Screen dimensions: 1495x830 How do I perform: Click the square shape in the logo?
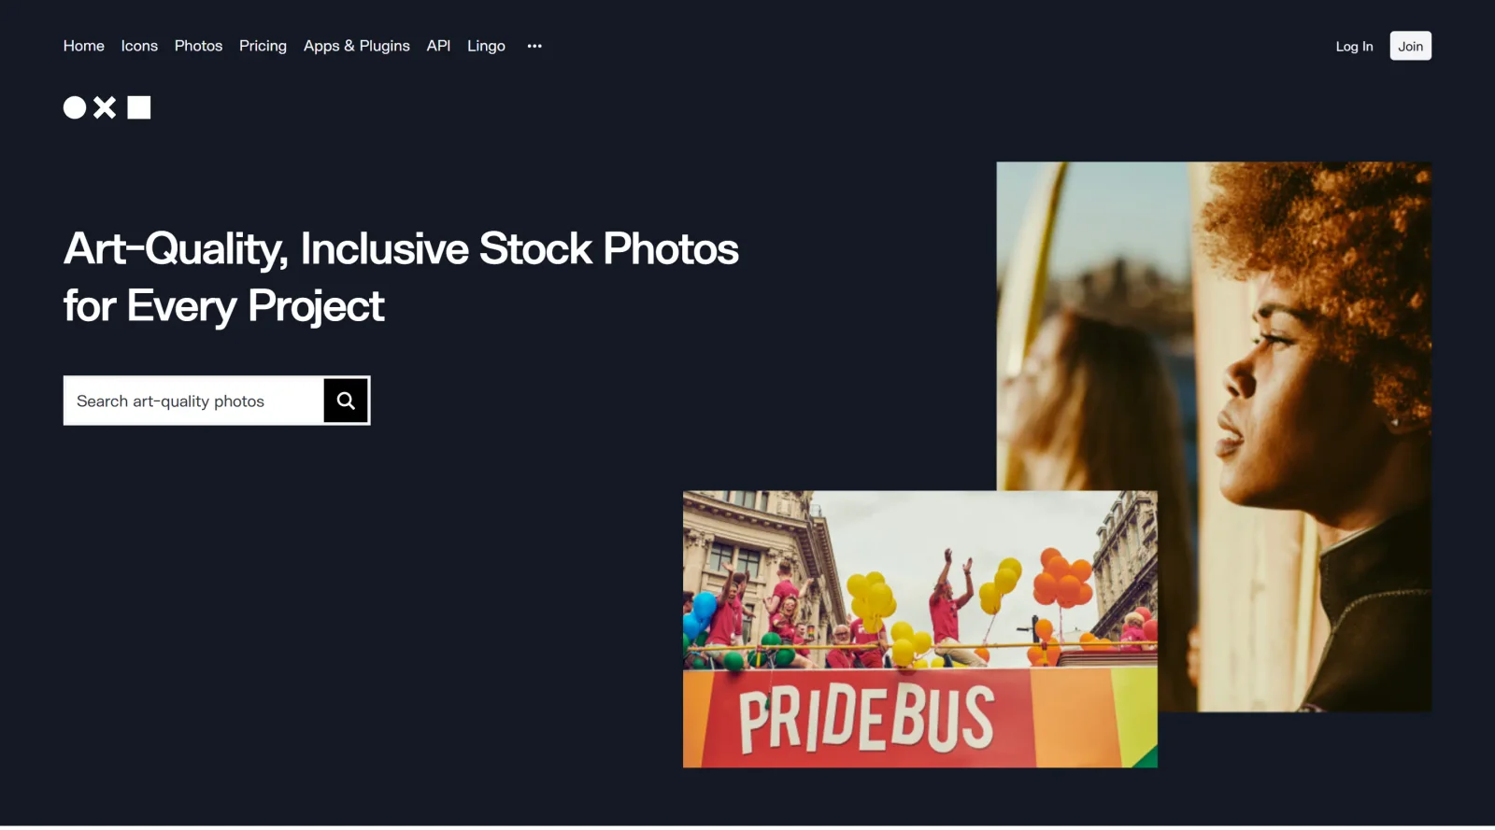139,108
